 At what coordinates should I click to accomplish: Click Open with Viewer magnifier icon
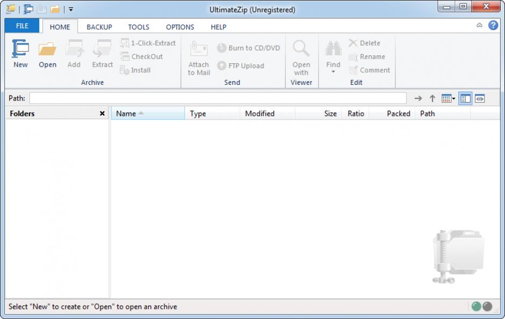point(301,48)
